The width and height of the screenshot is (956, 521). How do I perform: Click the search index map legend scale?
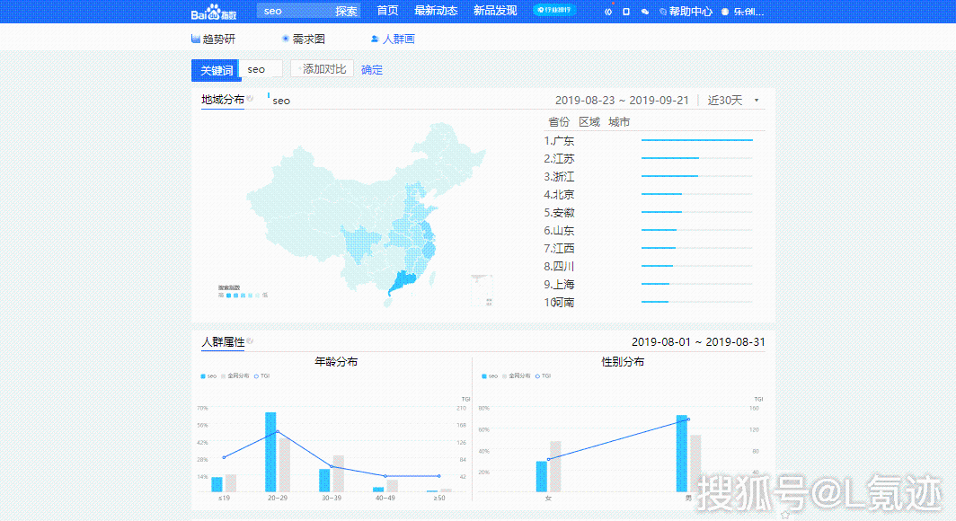(243, 295)
